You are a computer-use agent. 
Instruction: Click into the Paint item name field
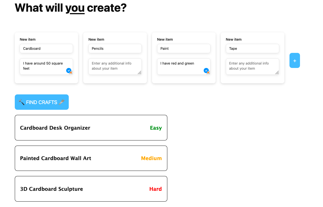click(x=184, y=48)
